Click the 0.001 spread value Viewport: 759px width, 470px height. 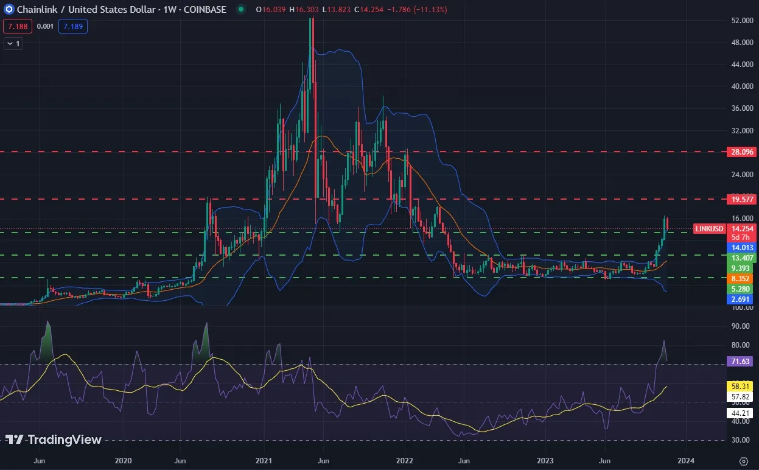pos(45,26)
